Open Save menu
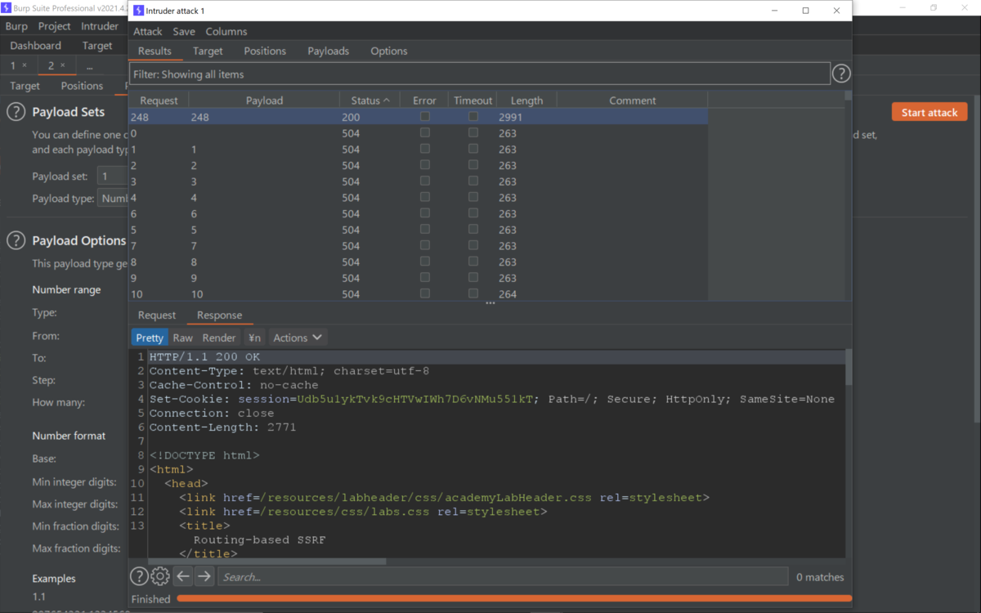 [184, 31]
